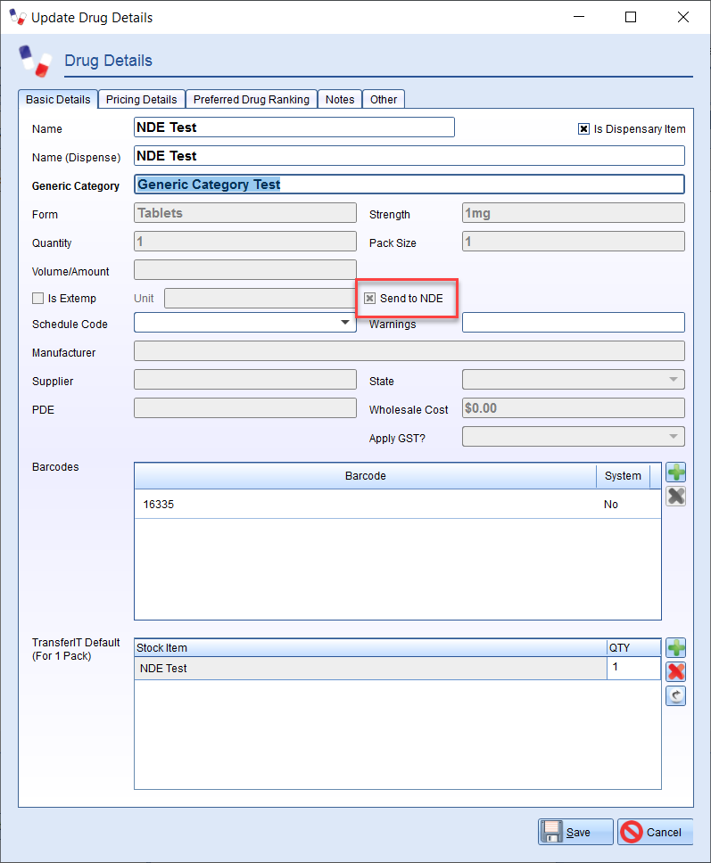Click the Name field containing NDE Test

[x=294, y=127]
